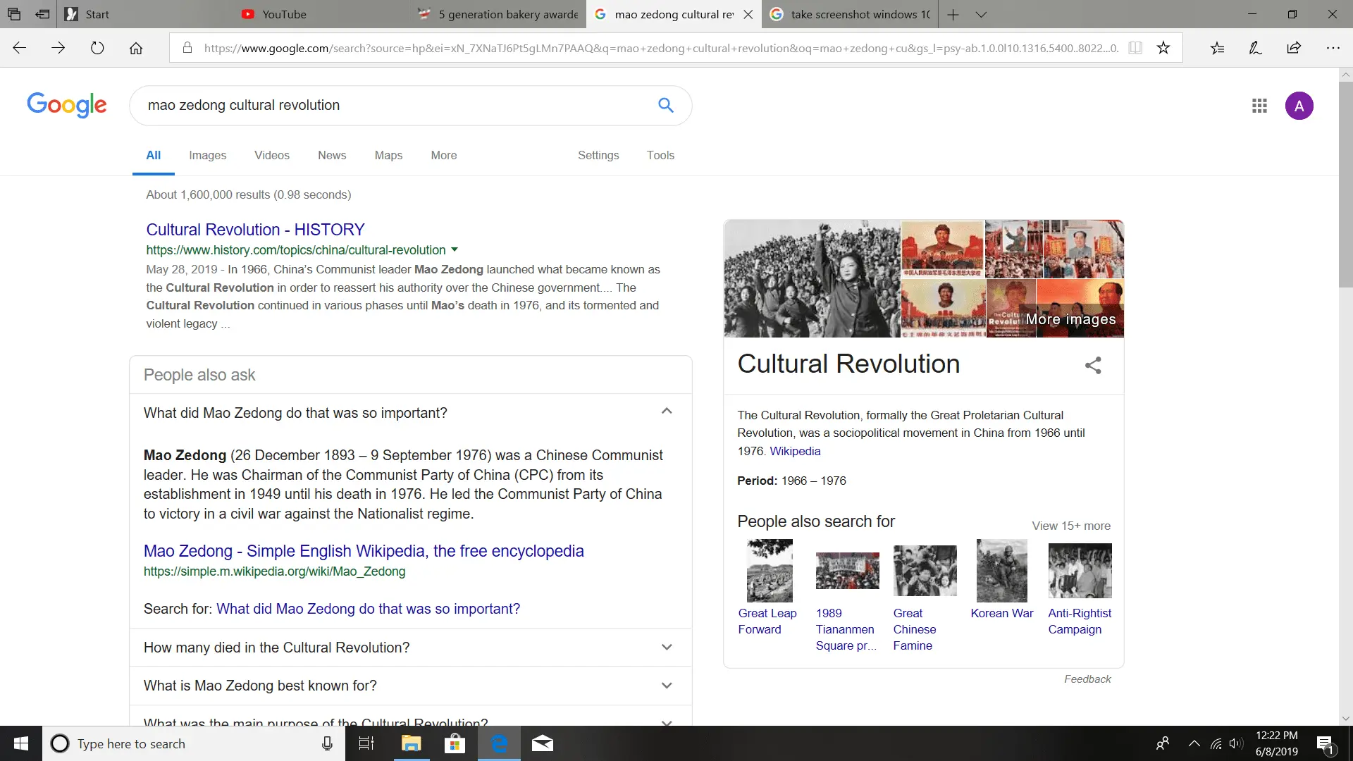Open Mail app from the taskbar
The width and height of the screenshot is (1353, 761).
pos(542,743)
